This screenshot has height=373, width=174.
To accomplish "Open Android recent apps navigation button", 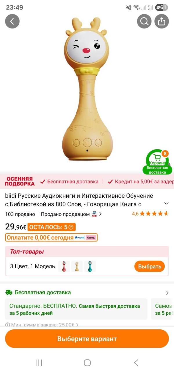I will 39,363.
